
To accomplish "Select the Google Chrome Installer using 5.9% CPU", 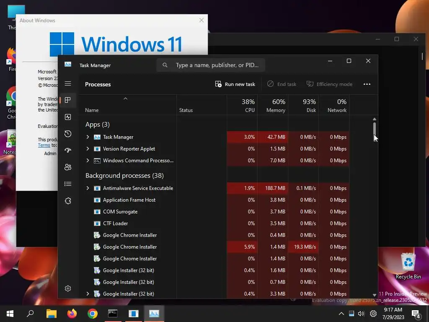I will click(x=214, y=247).
